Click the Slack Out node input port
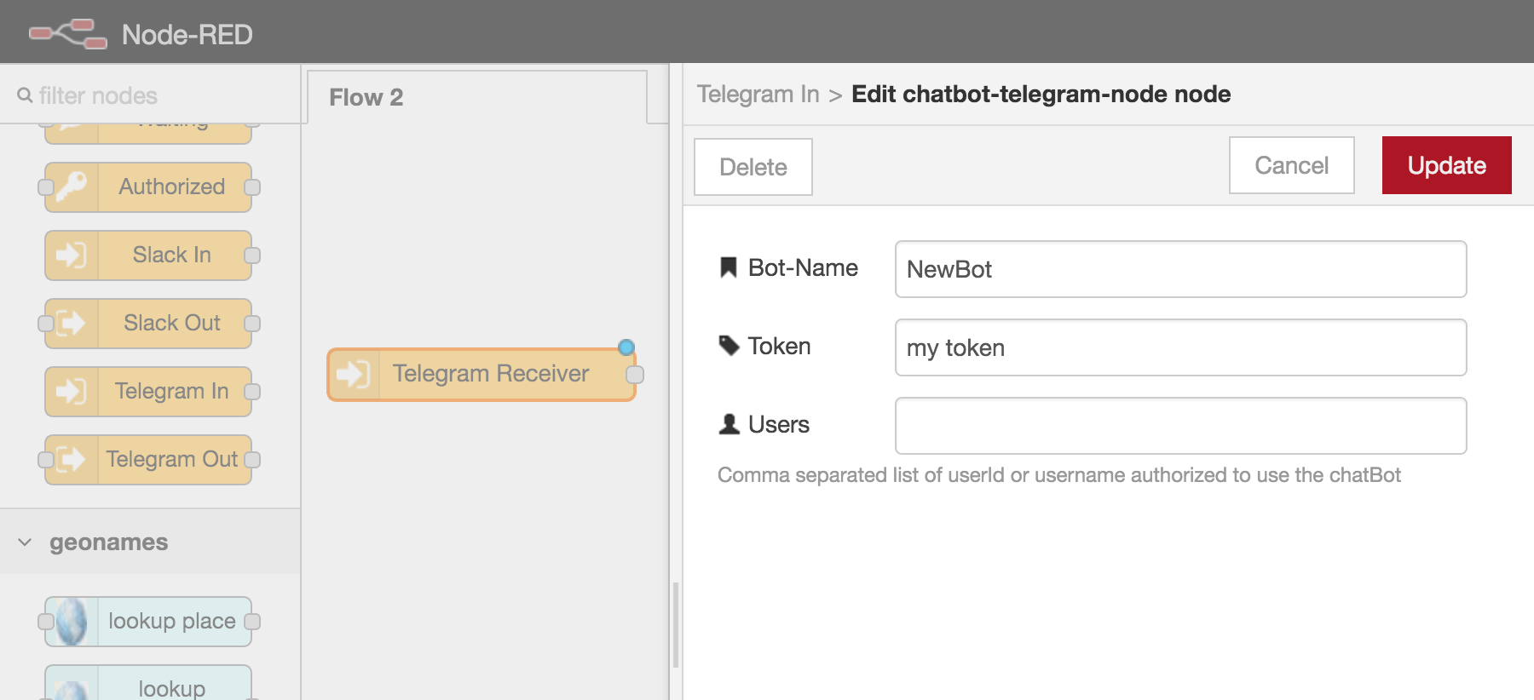The width and height of the screenshot is (1534, 700). click(x=46, y=324)
